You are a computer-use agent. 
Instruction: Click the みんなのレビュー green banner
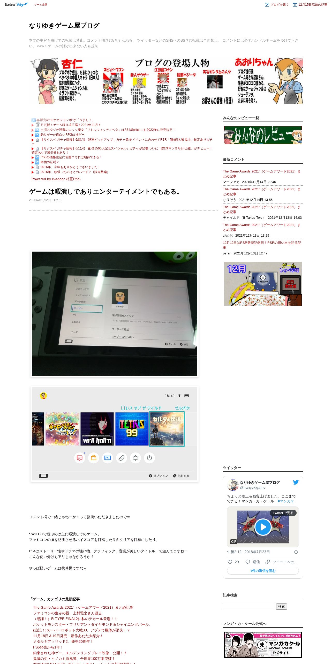(263, 135)
